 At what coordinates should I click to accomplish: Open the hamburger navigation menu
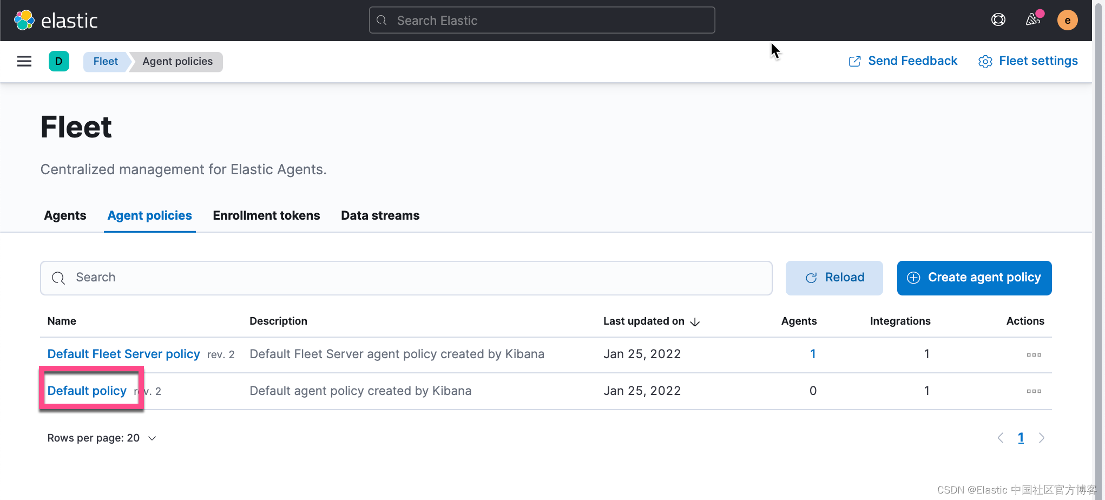tap(24, 61)
